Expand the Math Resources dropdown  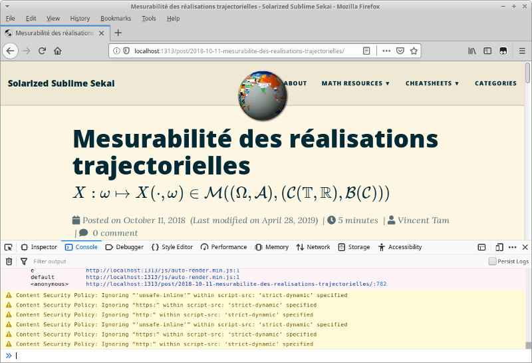[356, 84]
